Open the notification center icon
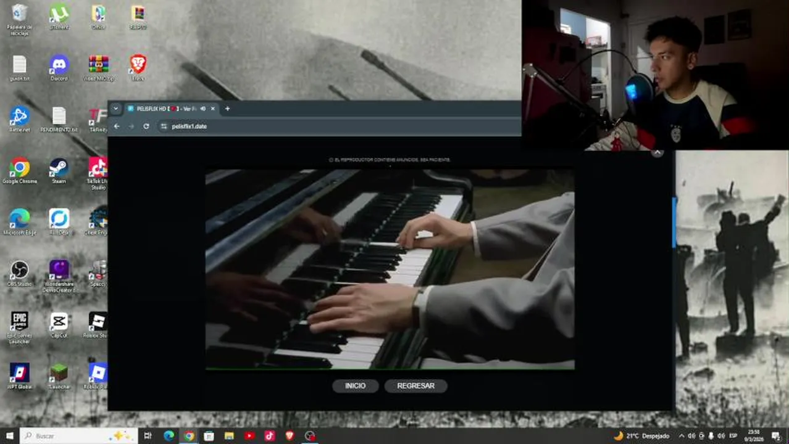Screen dimensions: 789x444 pos(776,436)
